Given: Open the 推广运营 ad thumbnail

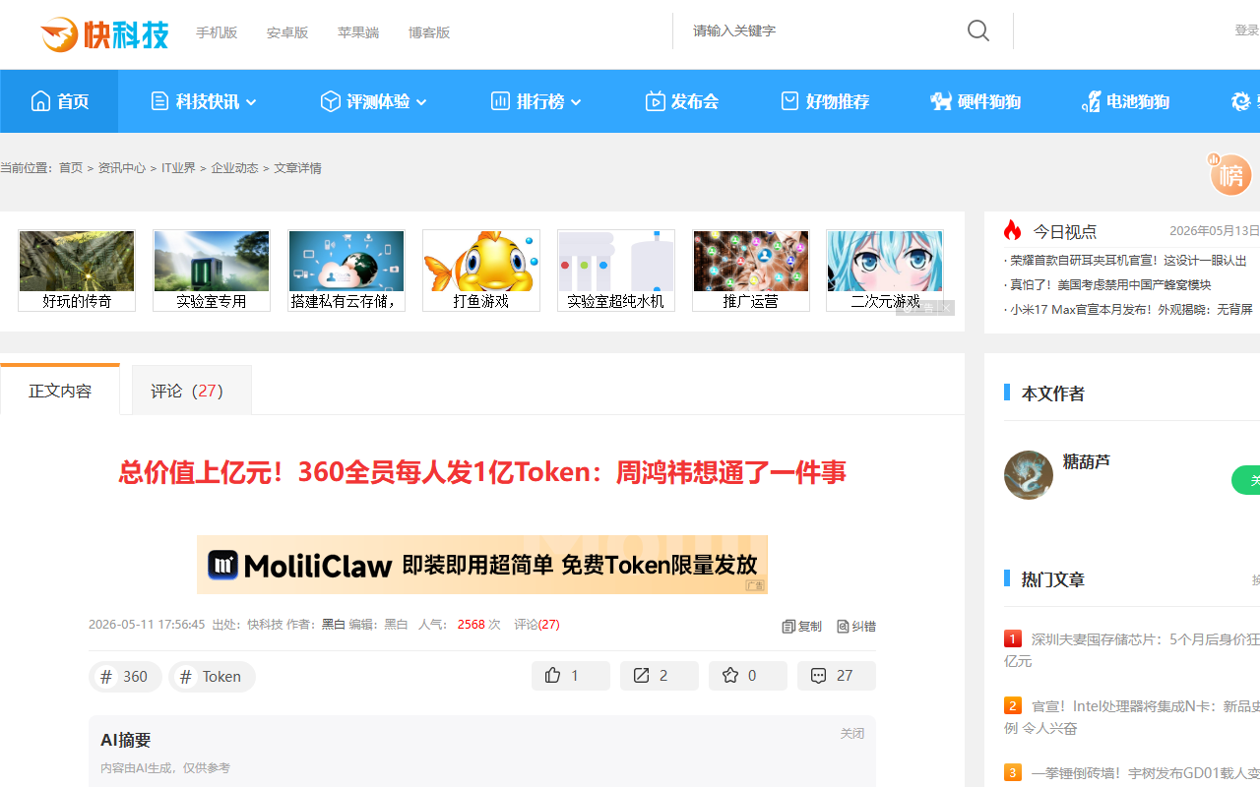Looking at the screenshot, I should coord(751,271).
